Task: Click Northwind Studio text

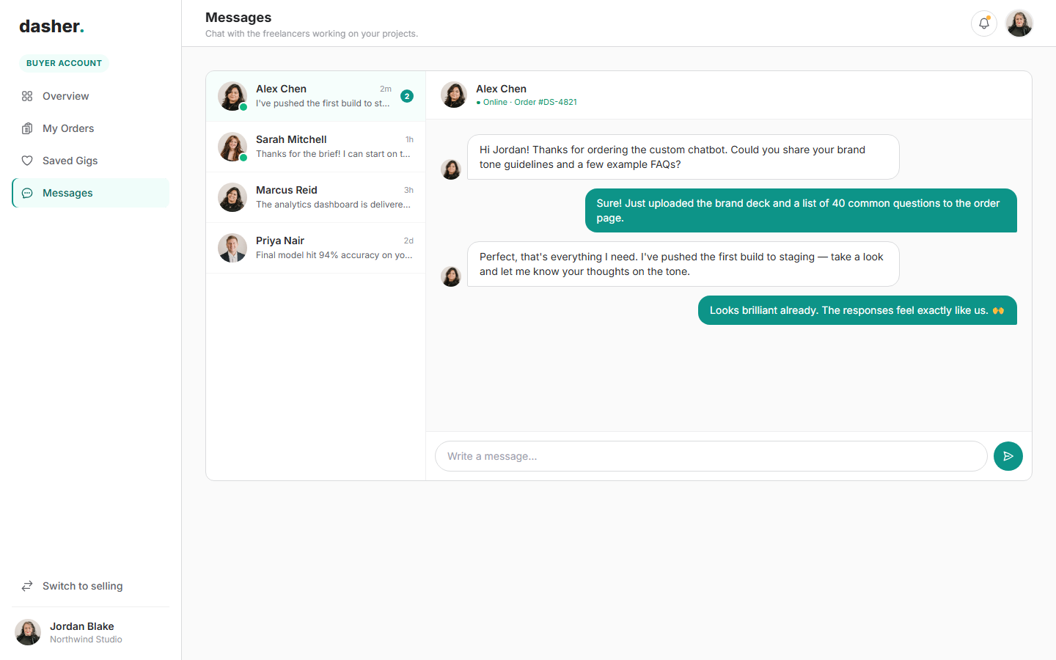Action: (x=86, y=639)
